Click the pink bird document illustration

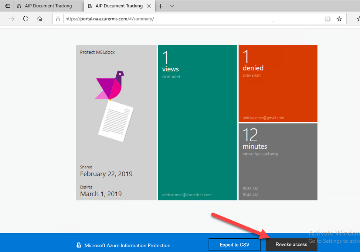114,106
